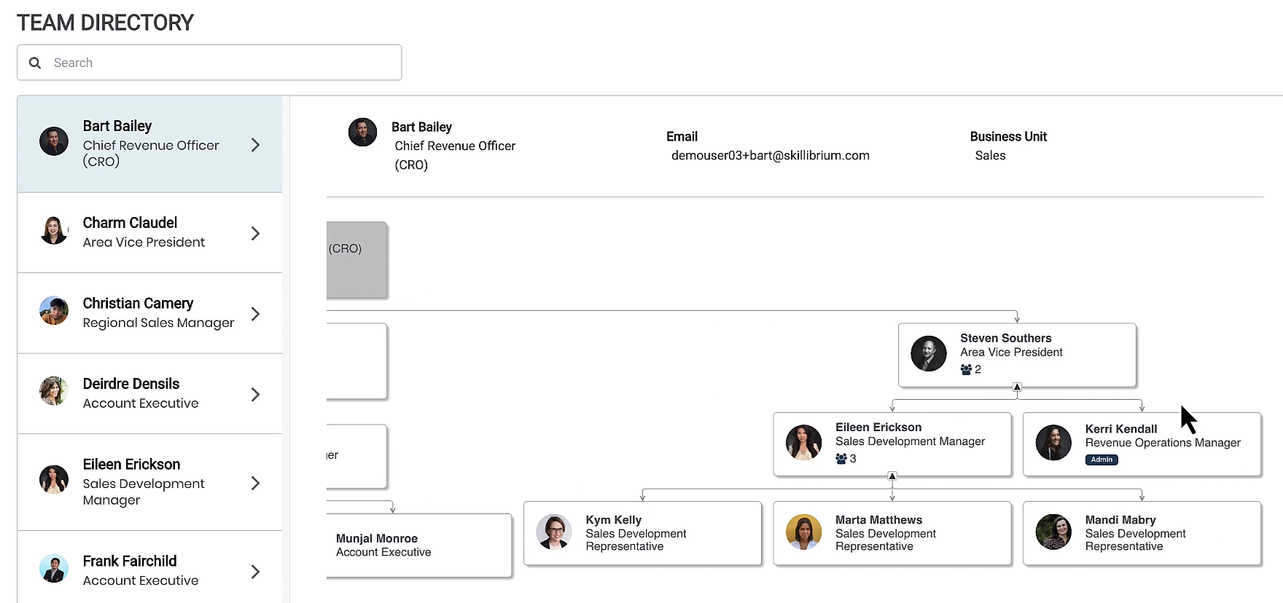
Task: Click Kym Kelly's profile photo
Action: click(x=554, y=532)
